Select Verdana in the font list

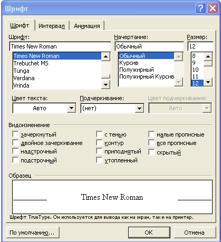coord(57,78)
